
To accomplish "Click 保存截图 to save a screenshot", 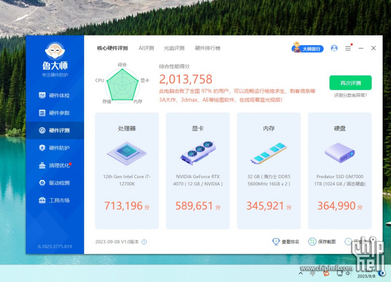I will tap(322, 242).
